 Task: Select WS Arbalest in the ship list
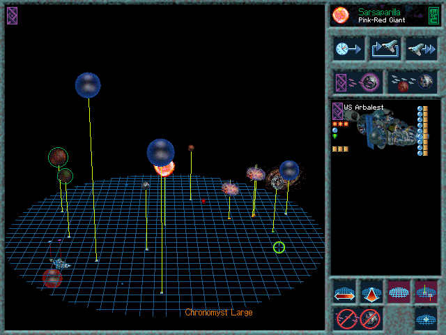click(x=364, y=107)
